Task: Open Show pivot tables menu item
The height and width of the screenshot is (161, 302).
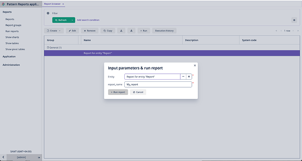Action: 15,49
